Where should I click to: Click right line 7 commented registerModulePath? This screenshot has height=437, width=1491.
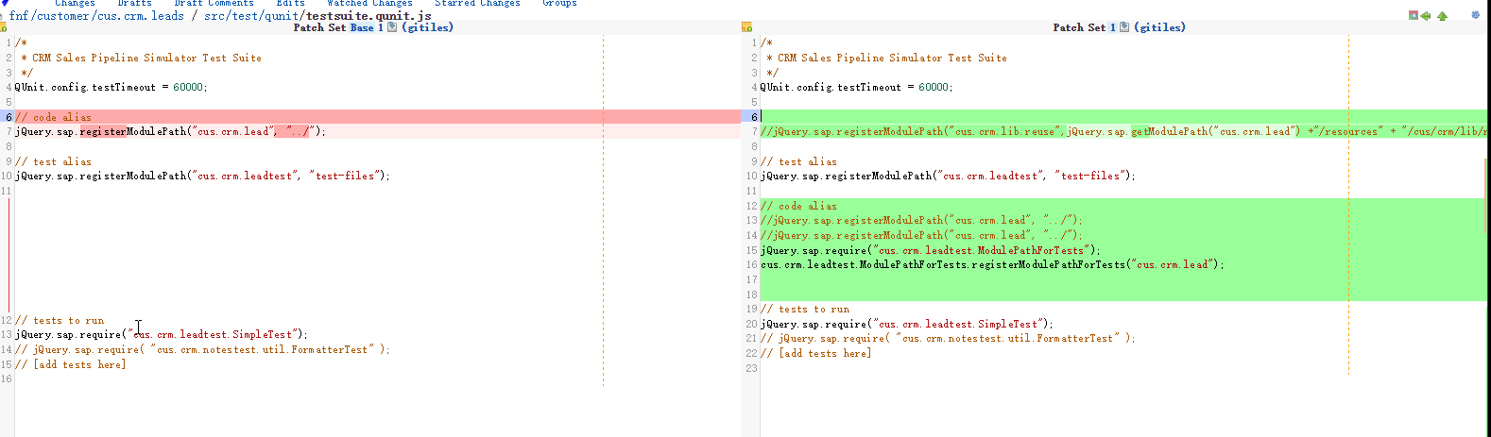(1124, 132)
